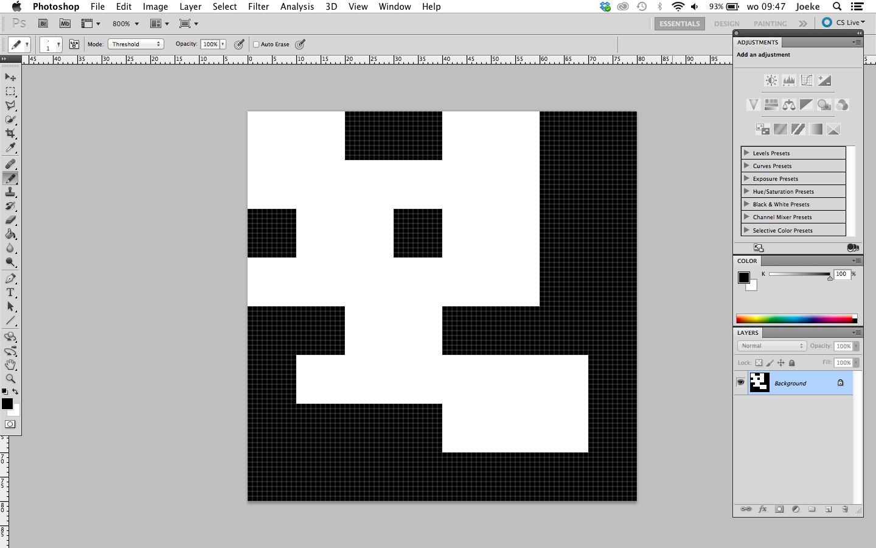Screen dimensions: 876x548
Task: Click the brush Opacity field showing 100%
Action: coord(210,44)
